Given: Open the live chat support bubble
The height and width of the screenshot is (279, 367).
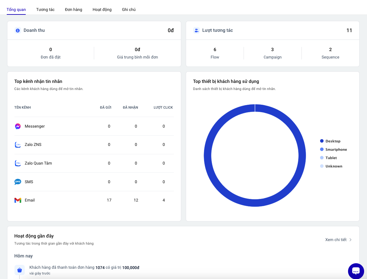Looking at the screenshot, I should click(356, 271).
